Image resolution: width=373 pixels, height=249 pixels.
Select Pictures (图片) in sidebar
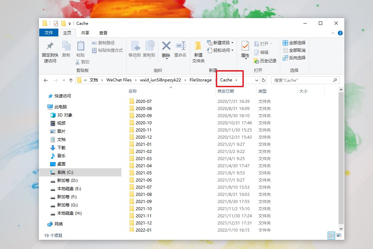58,131
